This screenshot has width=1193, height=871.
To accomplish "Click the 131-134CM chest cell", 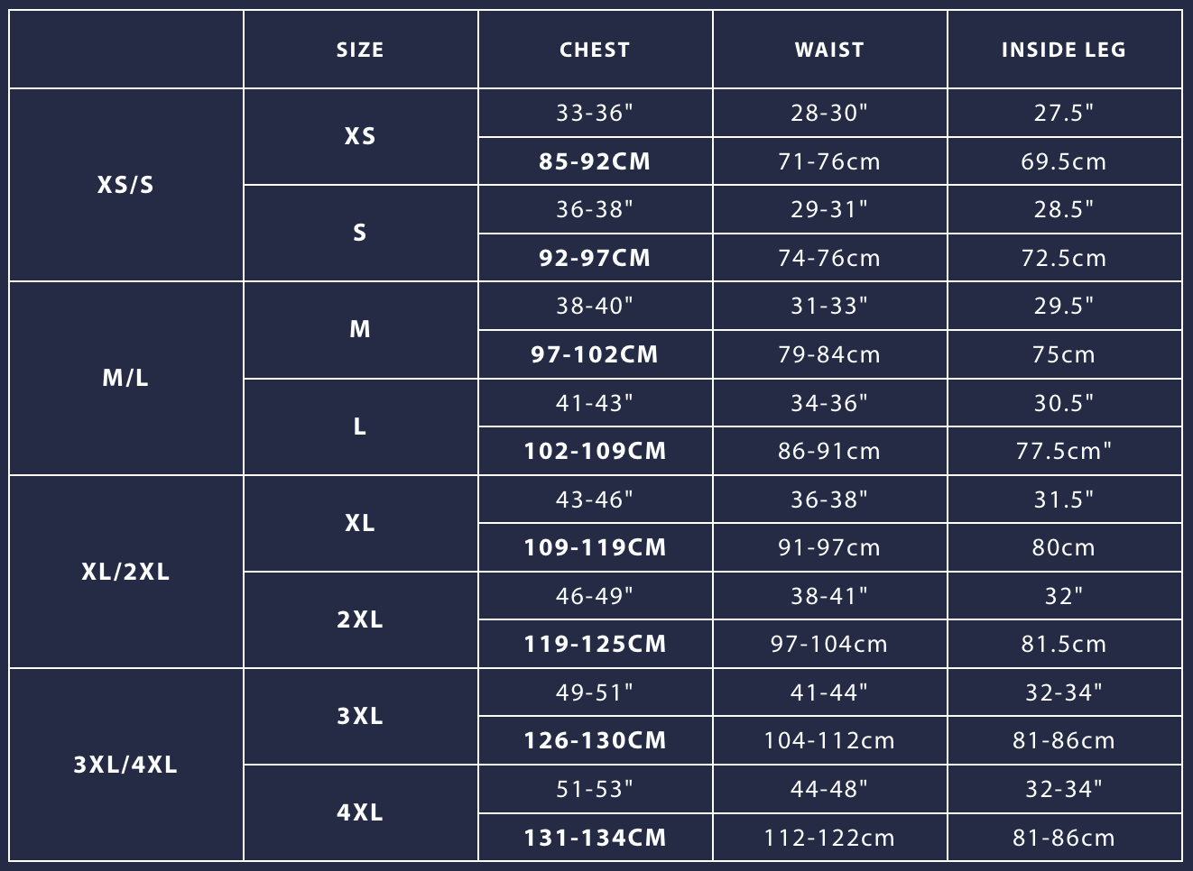I will (595, 838).
